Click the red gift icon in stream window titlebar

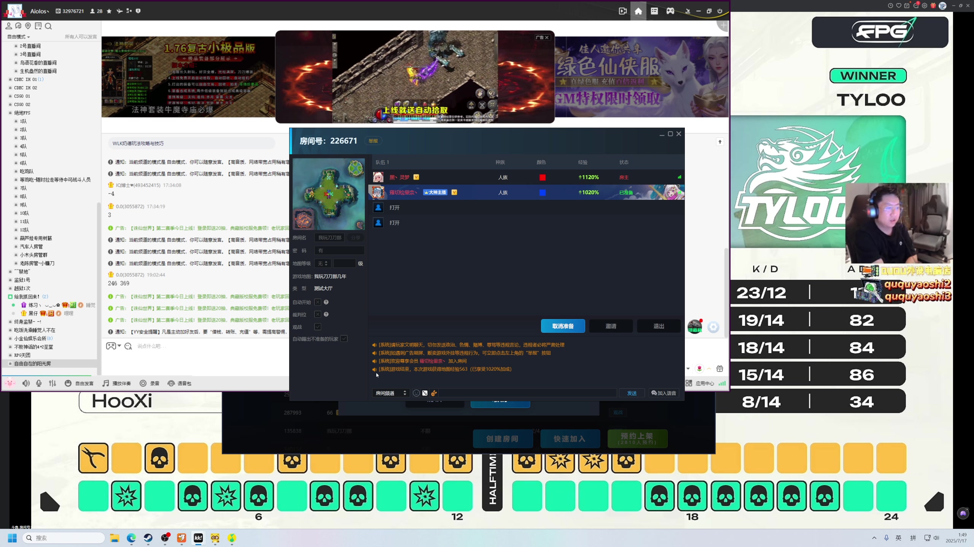(933, 5)
